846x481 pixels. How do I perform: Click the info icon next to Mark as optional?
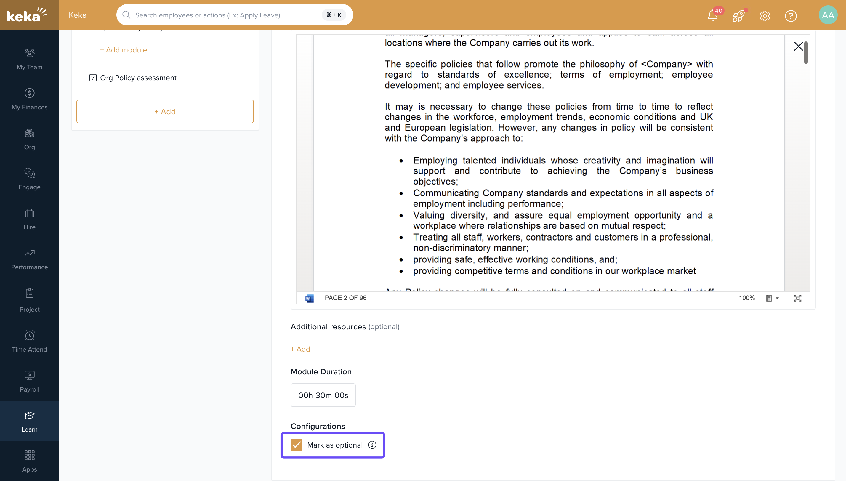372,445
